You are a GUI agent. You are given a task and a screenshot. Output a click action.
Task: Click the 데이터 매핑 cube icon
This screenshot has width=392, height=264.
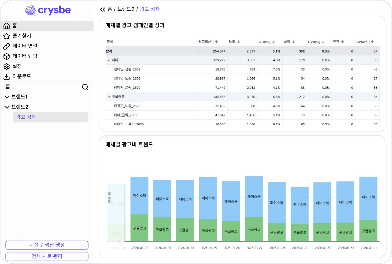pos(7,56)
